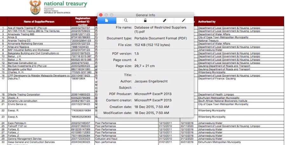Image resolution: width=286 pixels, height=145 pixels.
Task: Click date '01/12/2010' in Fishcoff 1121 row
Action: coord(165,126)
